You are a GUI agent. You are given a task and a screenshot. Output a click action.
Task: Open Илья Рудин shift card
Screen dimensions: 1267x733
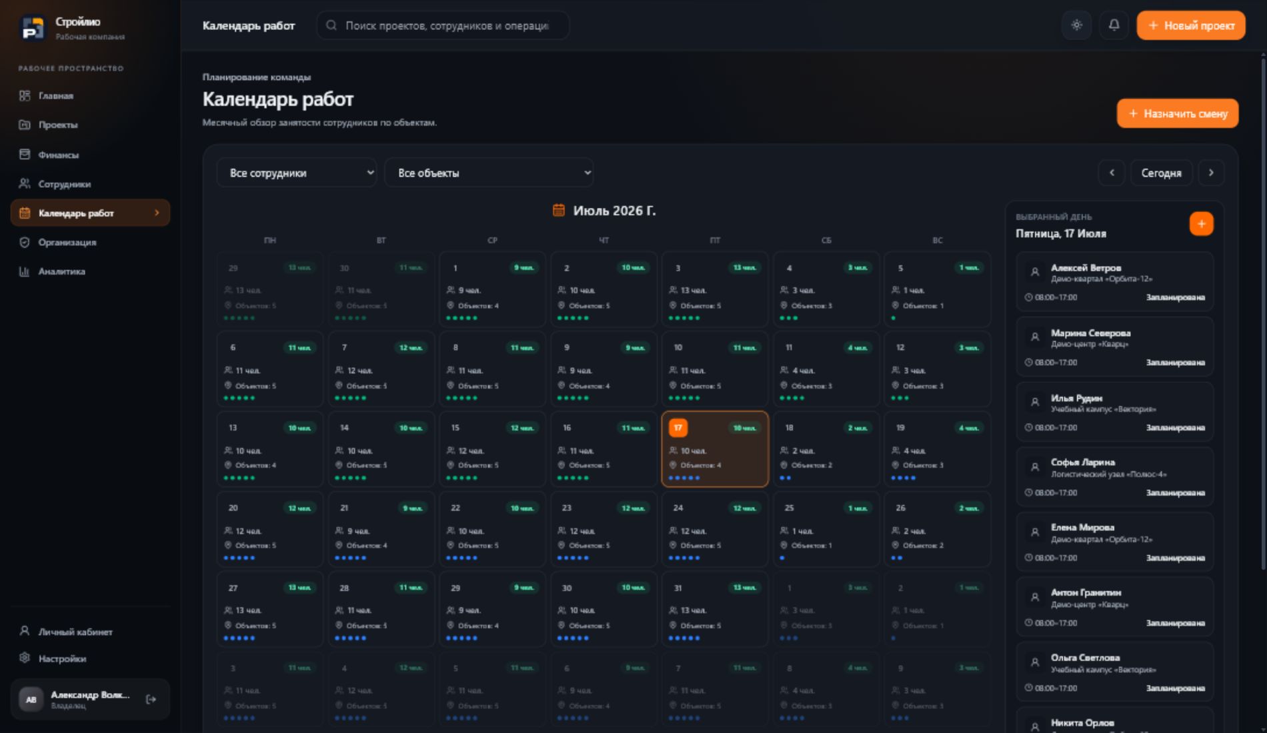pyautogui.click(x=1114, y=412)
